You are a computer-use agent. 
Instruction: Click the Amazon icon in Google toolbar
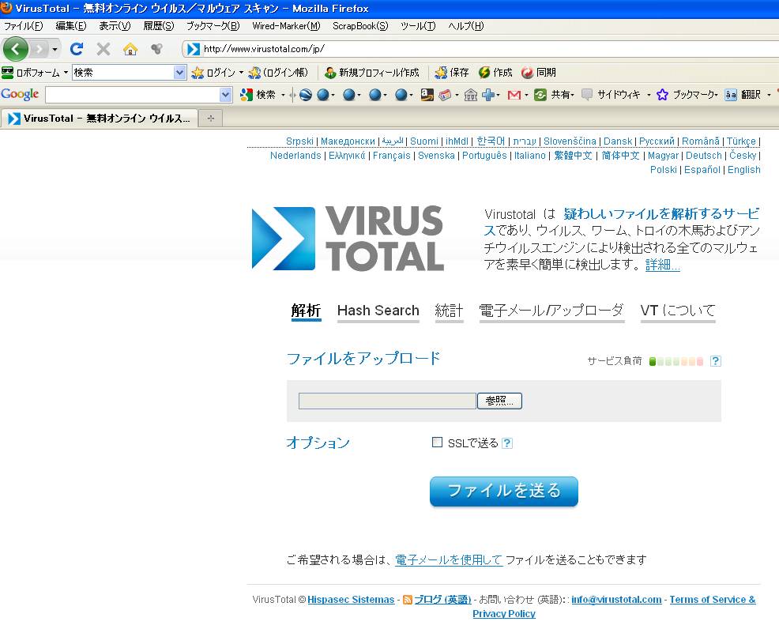coord(427,94)
